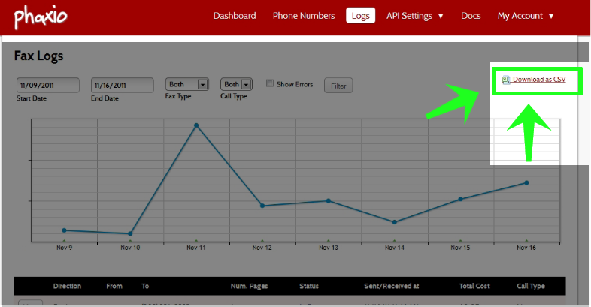This screenshot has width=591, height=307.
Task: Expand the API Settings menu
Action: (x=414, y=16)
